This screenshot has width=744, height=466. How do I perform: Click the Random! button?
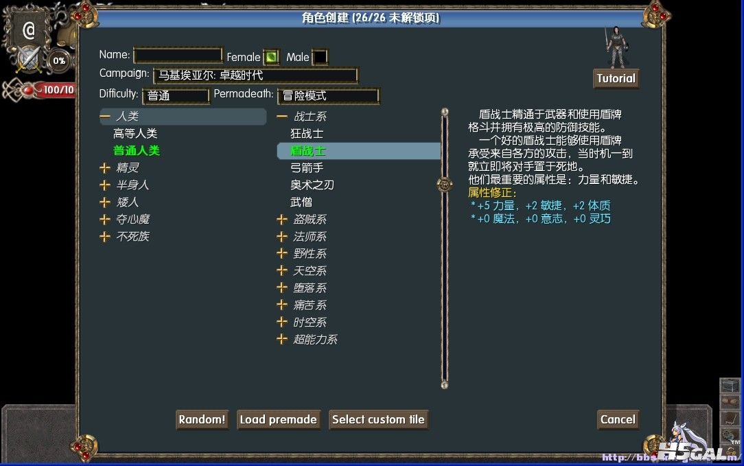click(202, 419)
